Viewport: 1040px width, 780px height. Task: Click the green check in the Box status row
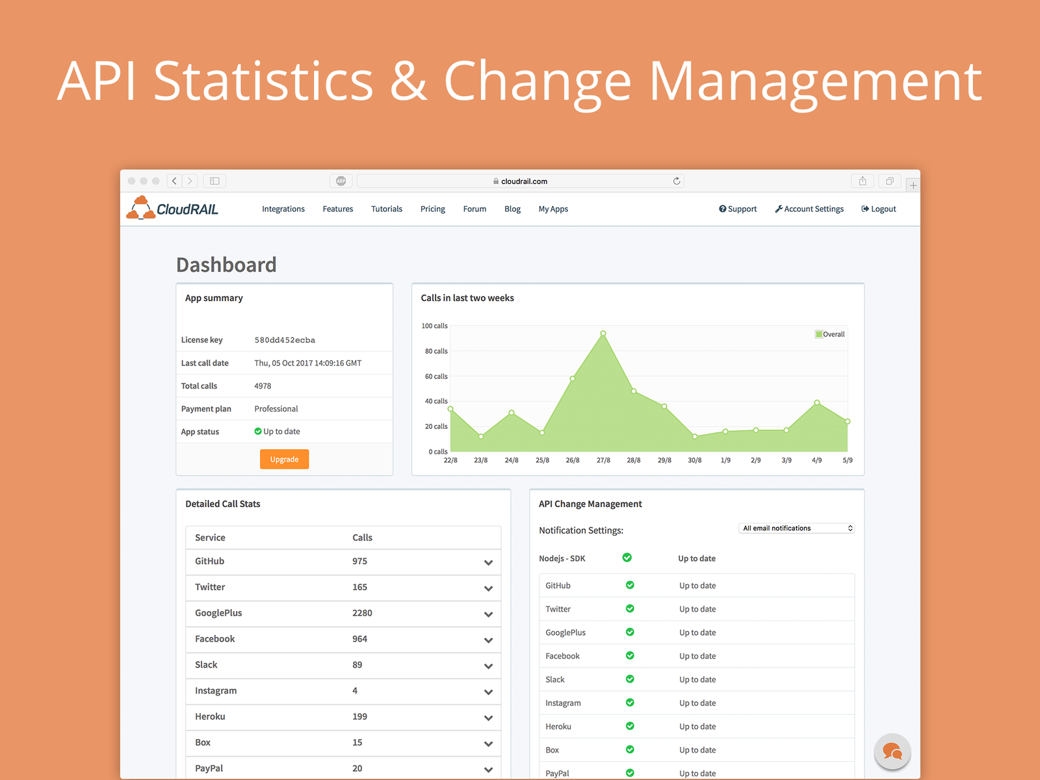click(630, 749)
